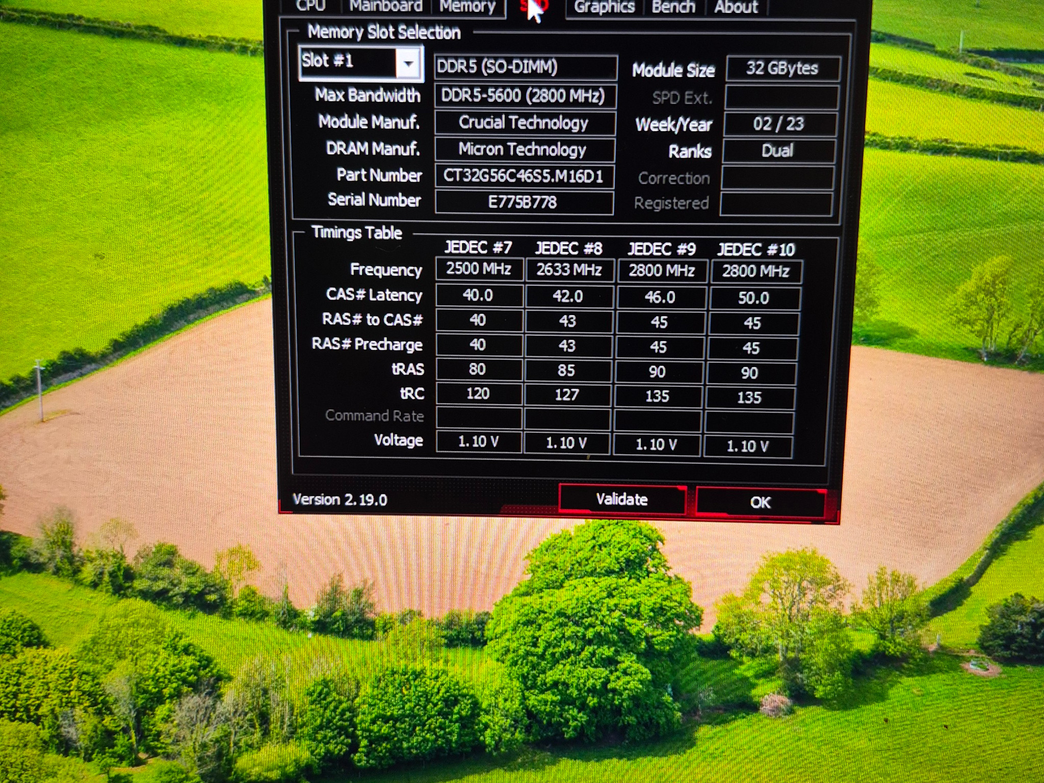The width and height of the screenshot is (1044, 783).
Task: Click tRAS value 85
Action: pos(567,371)
